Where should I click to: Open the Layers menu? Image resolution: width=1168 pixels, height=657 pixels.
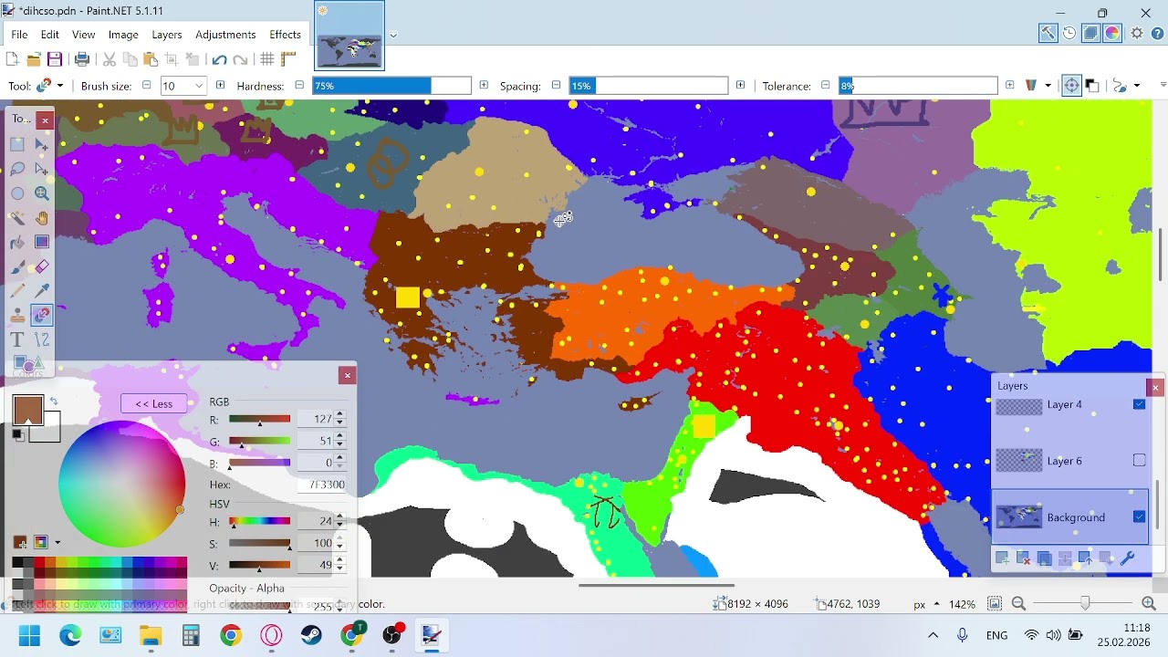coord(167,35)
